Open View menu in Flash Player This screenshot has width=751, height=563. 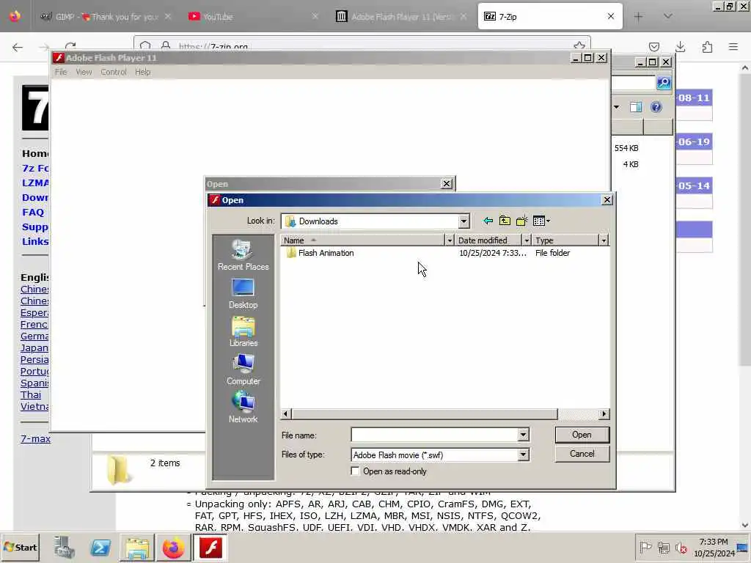(84, 72)
